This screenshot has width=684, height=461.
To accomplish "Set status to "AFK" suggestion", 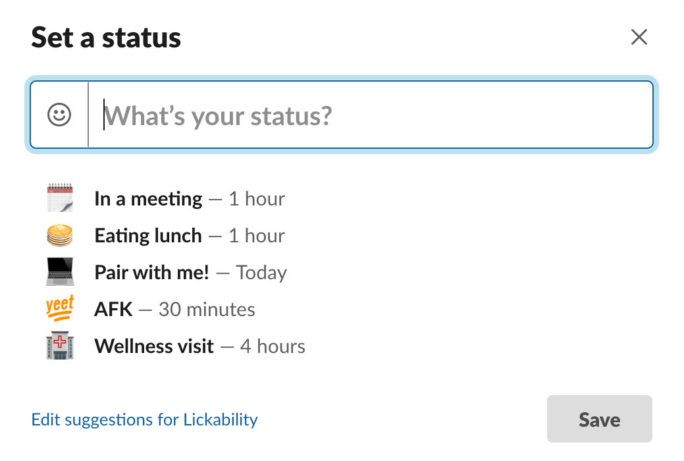I will tap(113, 310).
